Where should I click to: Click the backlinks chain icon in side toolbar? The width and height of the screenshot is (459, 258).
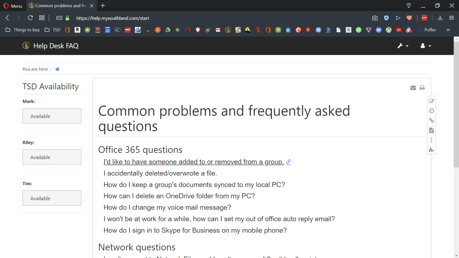coord(431,120)
